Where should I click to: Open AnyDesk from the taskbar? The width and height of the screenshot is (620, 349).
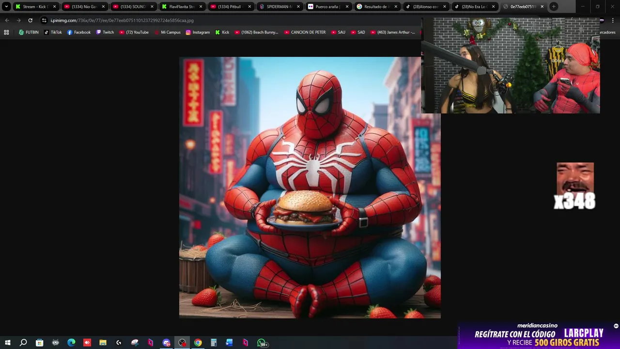tap(87, 343)
